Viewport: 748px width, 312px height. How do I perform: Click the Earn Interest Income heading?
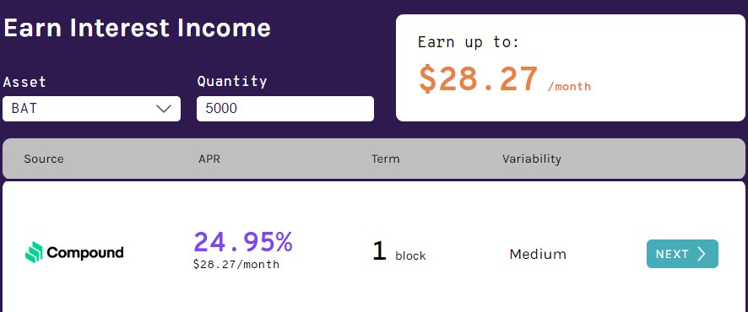138,28
